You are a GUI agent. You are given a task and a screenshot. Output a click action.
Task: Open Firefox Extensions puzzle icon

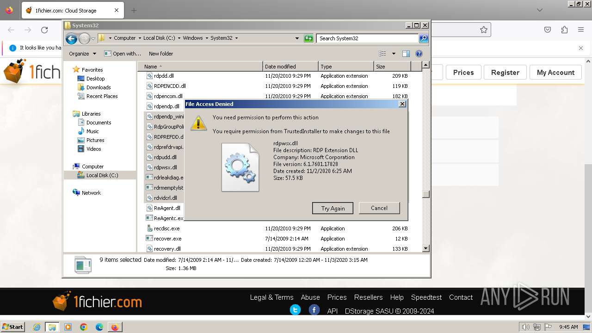click(564, 30)
